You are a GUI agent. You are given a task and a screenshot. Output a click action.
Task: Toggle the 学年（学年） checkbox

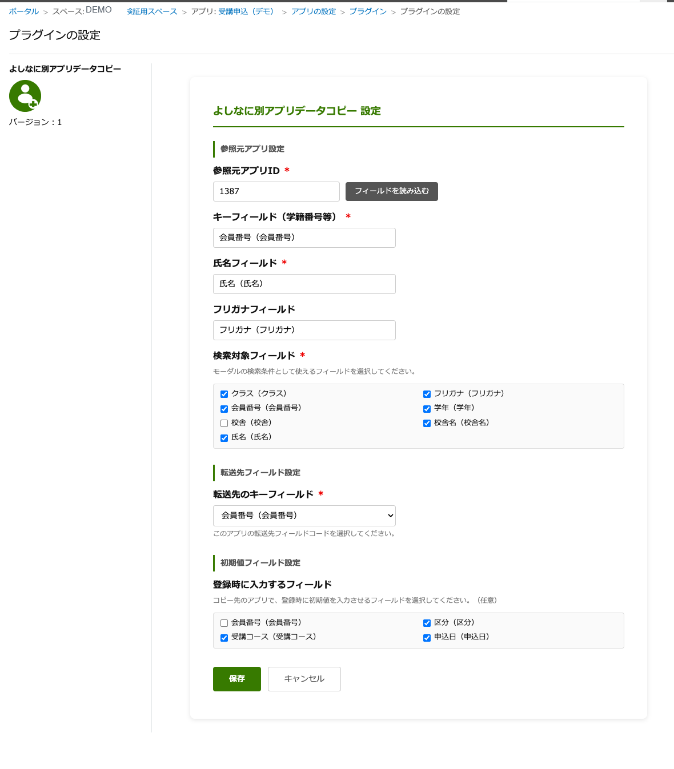(427, 409)
